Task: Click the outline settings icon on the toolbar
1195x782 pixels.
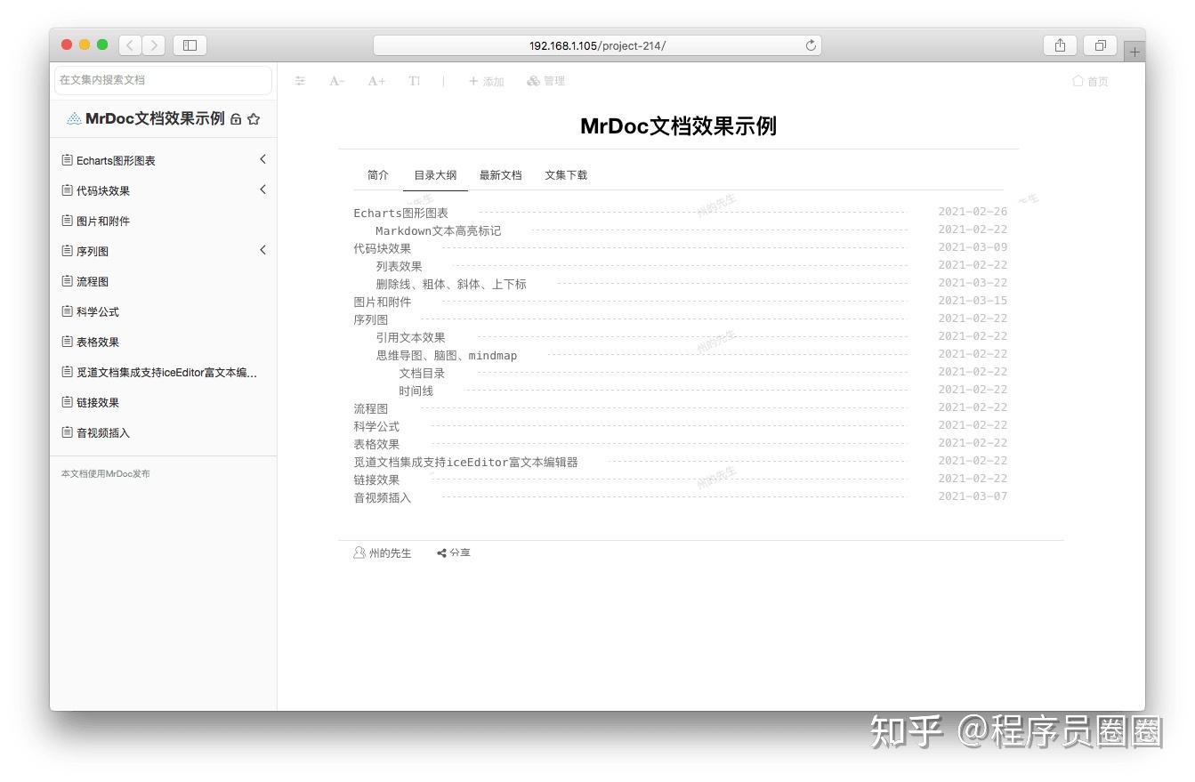Action: [300, 81]
